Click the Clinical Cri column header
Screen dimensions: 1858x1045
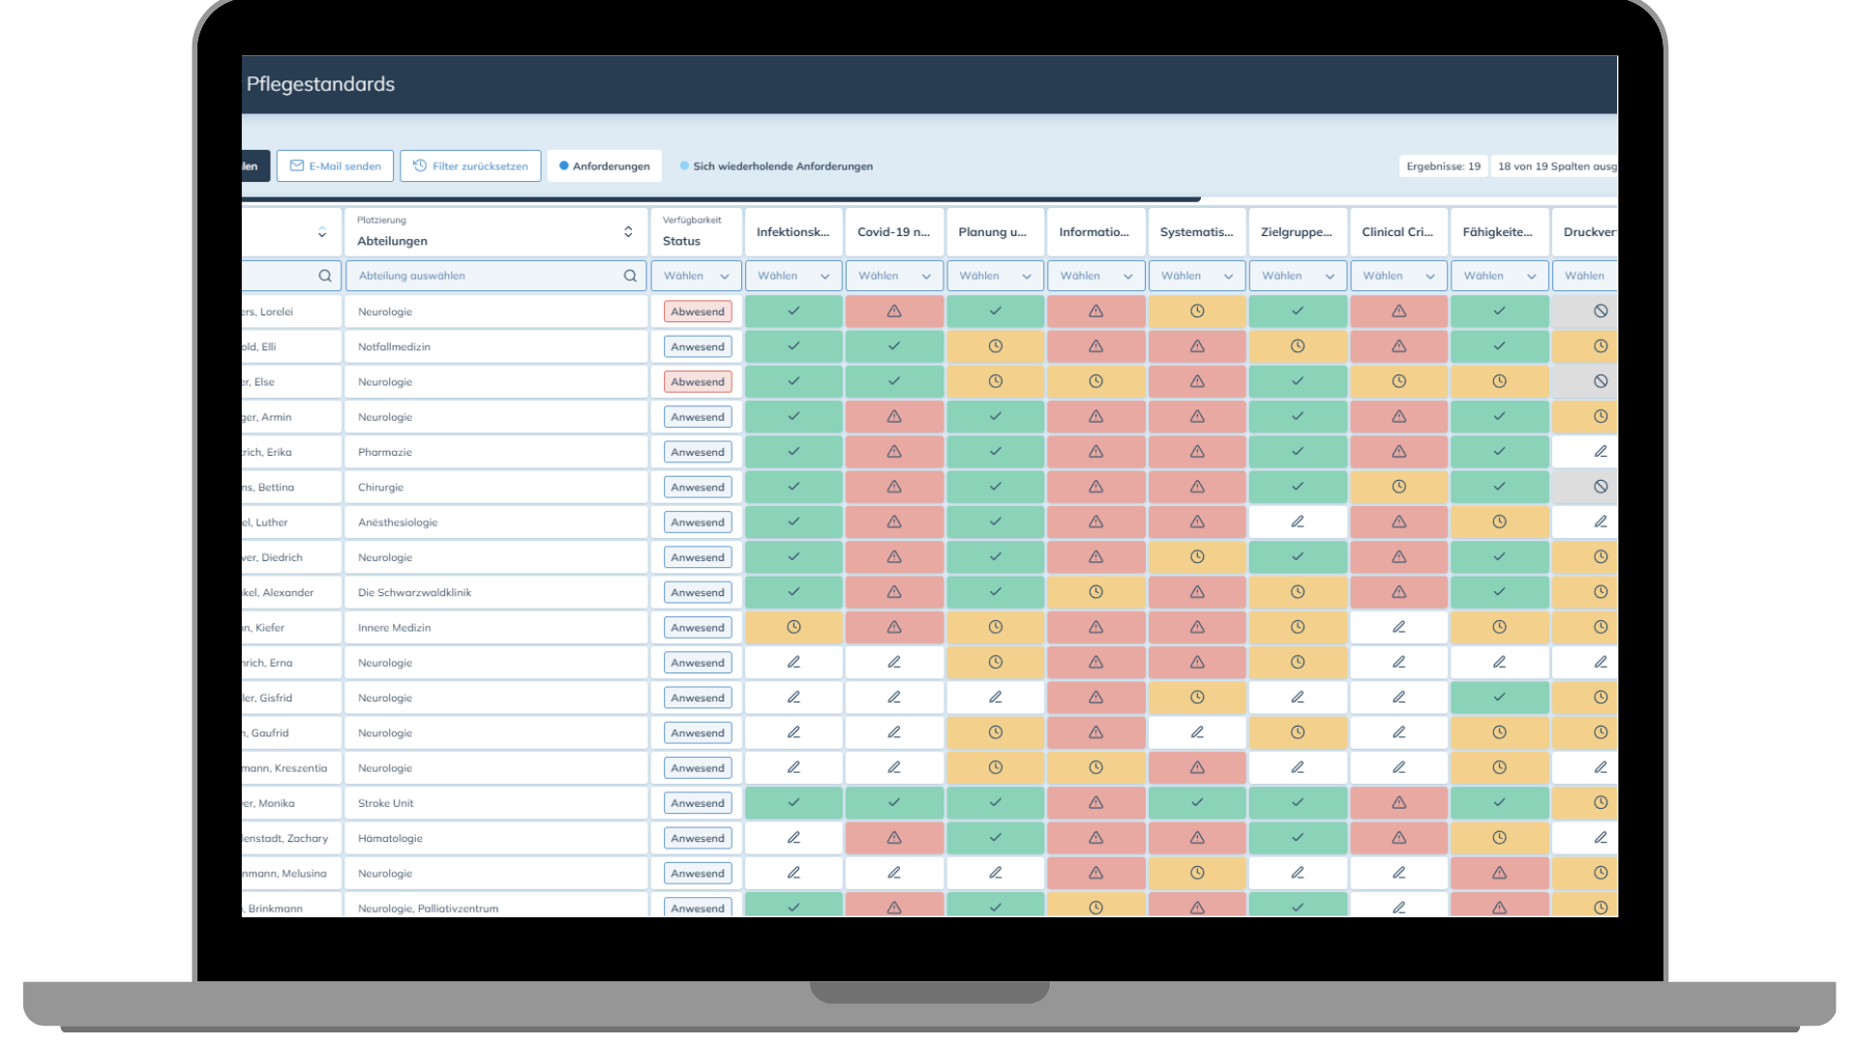point(1397,232)
